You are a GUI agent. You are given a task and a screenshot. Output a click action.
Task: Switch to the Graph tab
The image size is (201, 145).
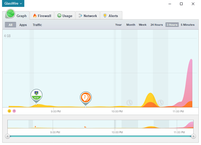(x=16, y=15)
